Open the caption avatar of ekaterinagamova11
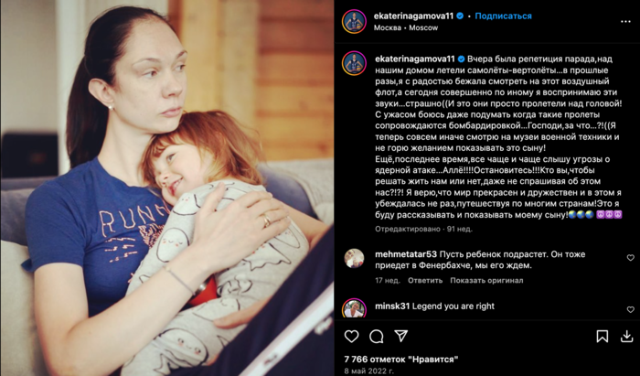The height and width of the screenshot is (376, 640). click(x=354, y=63)
